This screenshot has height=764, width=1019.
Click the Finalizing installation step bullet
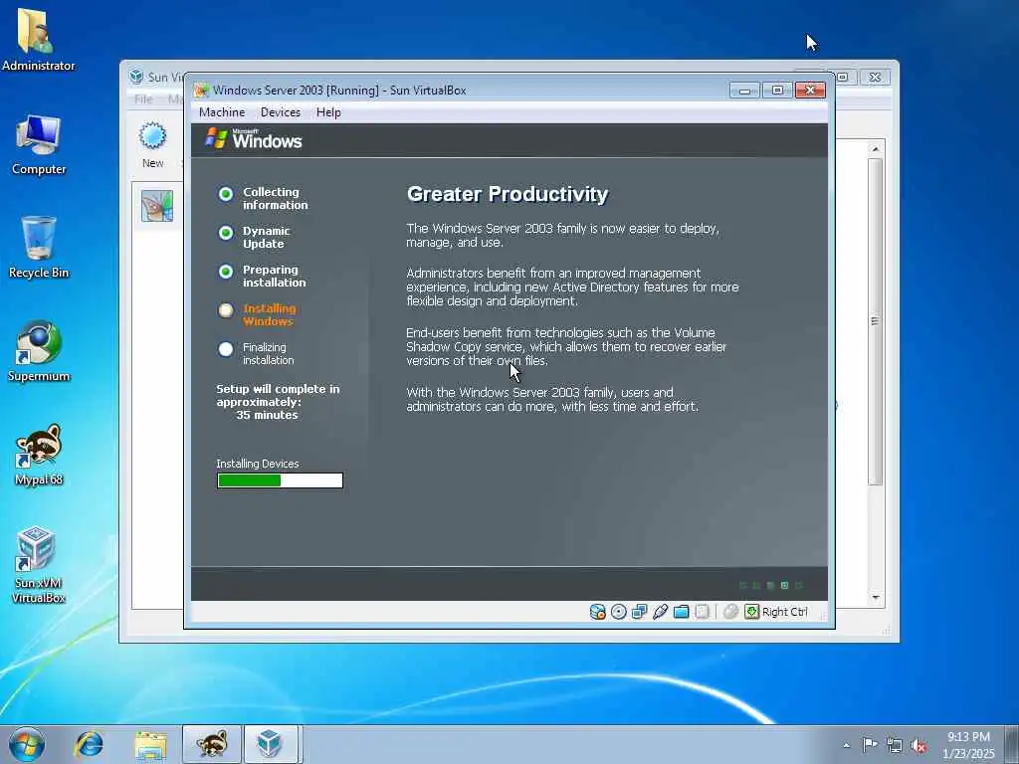tap(226, 349)
